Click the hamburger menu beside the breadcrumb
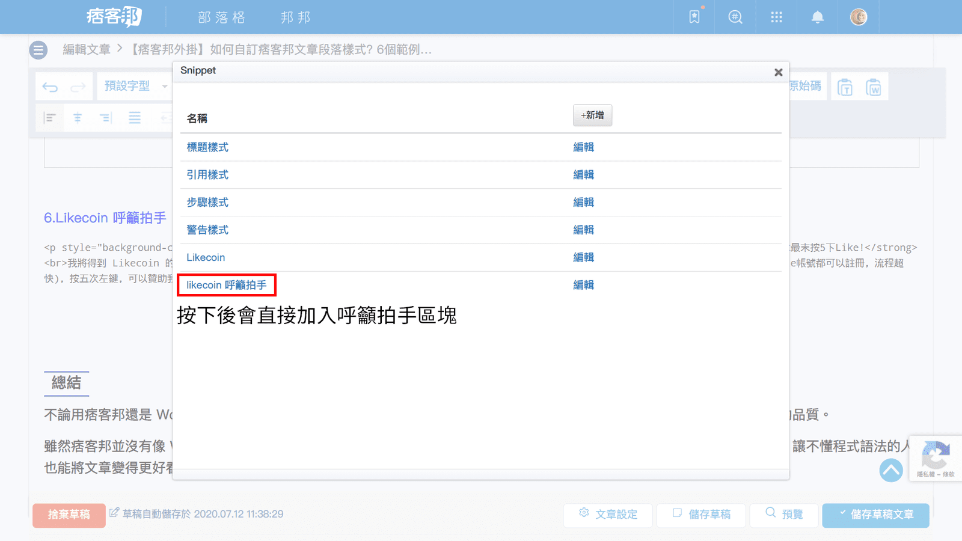Screen dimensions: 962x541 click(x=38, y=50)
